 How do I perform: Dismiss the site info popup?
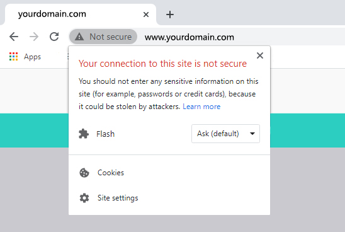coord(260,55)
